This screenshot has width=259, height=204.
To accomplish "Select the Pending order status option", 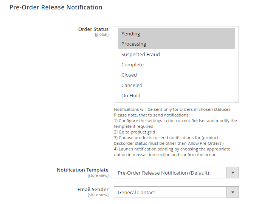I will tap(131, 34).
